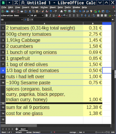The width and height of the screenshot is (116, 134).
Task: Click the Sort icon
Action: [x=80, y=11]
